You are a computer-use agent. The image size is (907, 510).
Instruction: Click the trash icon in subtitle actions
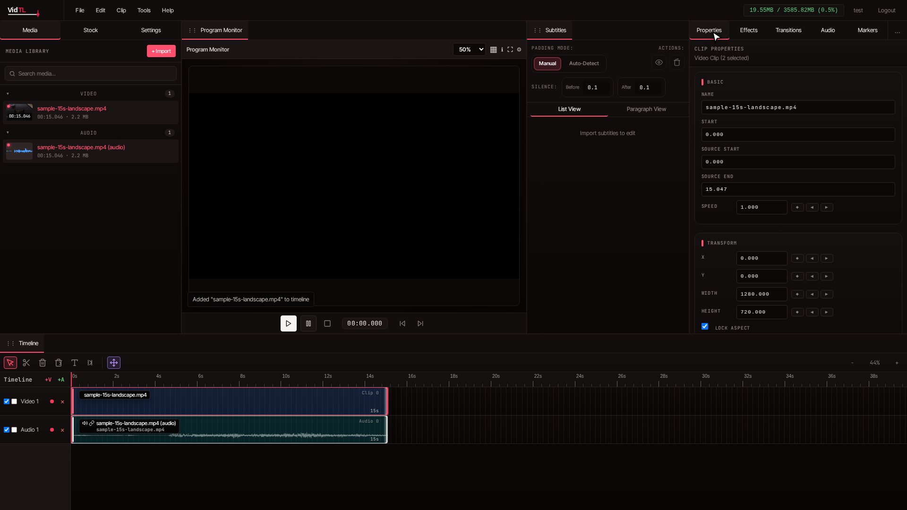pos(677,62)
